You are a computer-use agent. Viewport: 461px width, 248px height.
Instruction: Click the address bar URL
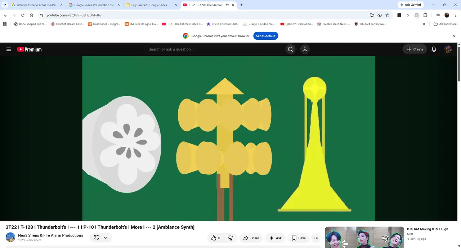[74, 15]
